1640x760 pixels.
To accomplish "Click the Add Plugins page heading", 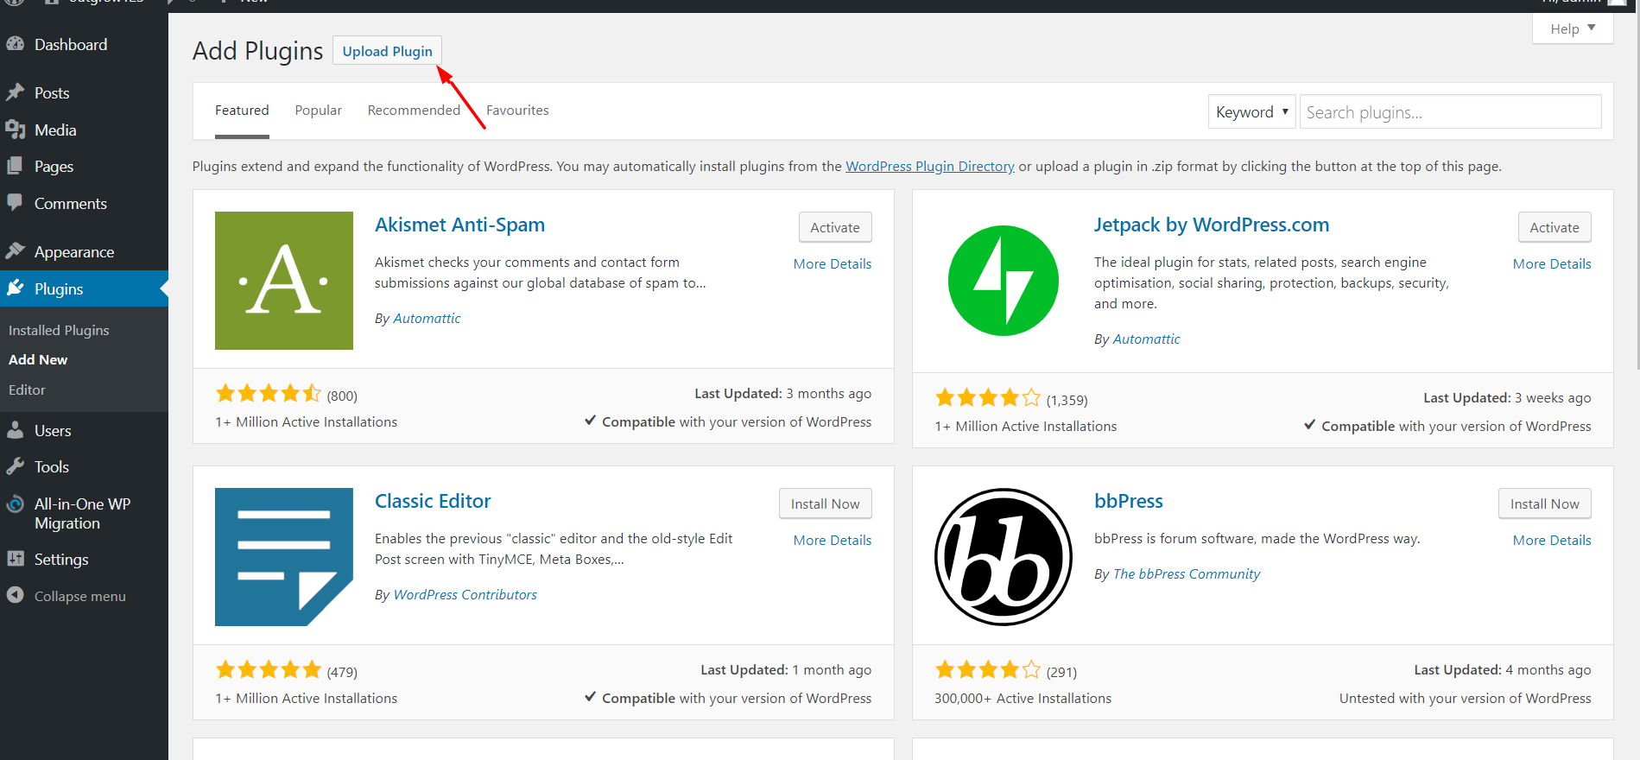I will tap(257, 51).
